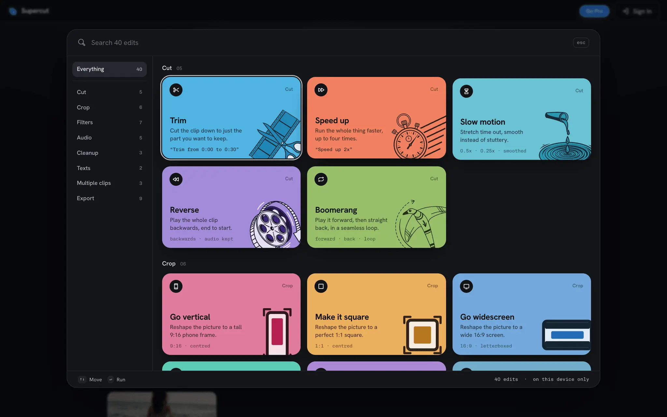Click the Move arrows key icon
Image resolution: width=667 pixels, height=417 pixels.
82,379
